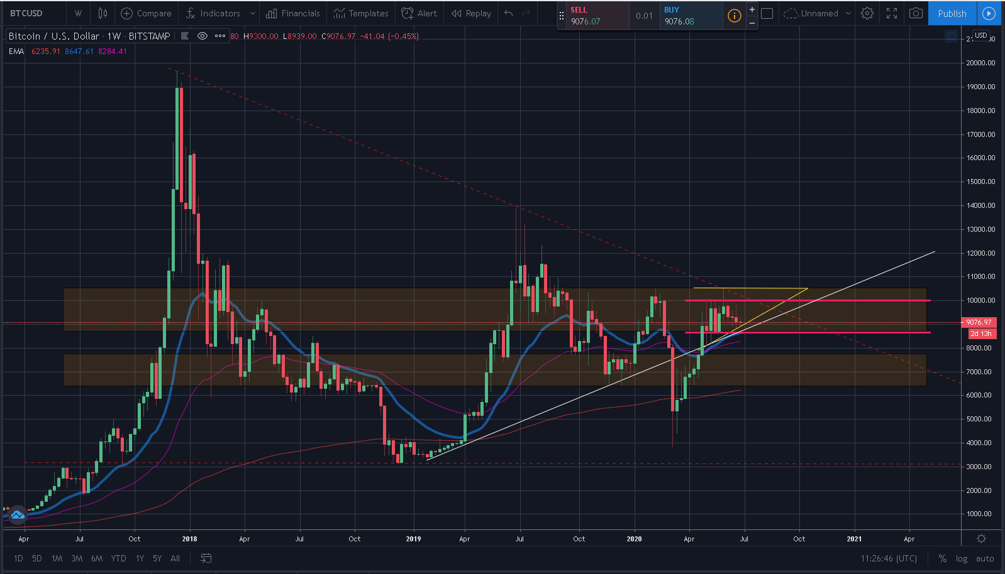1005x574 pixels.
Task: Select the 5Y time range
Action: (x=157, y=558)
